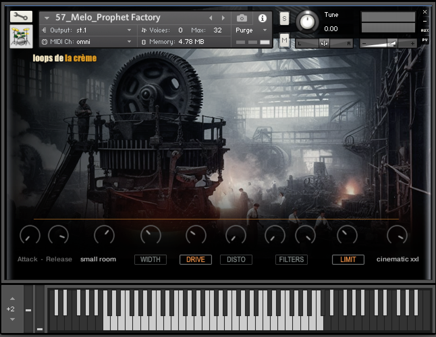Enable the LIMIT effect button
The image size is (436, 337).
click(x=348, y=260)
